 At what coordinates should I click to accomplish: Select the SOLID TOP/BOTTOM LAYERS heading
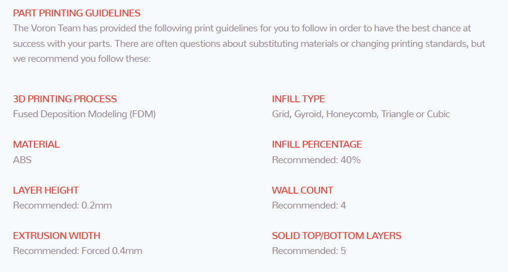(337, 236)
